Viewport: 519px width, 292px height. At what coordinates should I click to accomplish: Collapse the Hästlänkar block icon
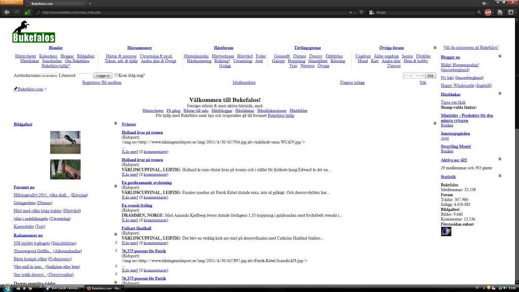point(500,93)
